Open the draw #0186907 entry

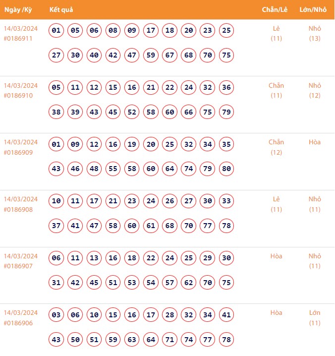click(x=18, y=266)
